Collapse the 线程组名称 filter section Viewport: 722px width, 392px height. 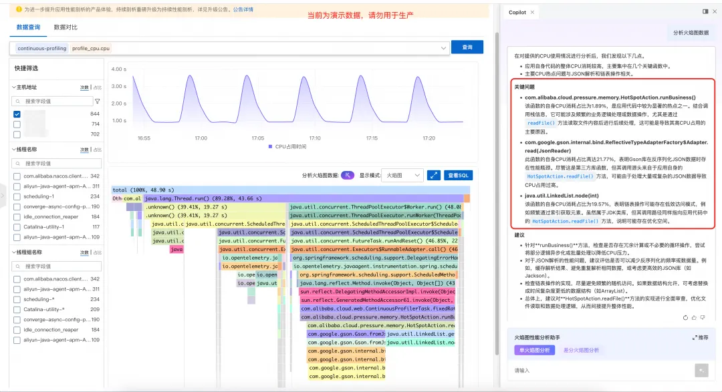[x=14, y=252]
